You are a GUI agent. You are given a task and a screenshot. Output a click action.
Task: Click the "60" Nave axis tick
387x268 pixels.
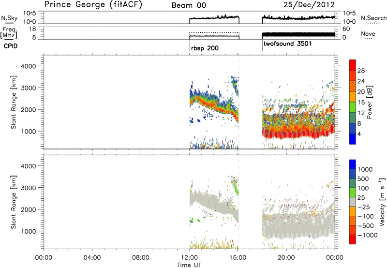346,29
